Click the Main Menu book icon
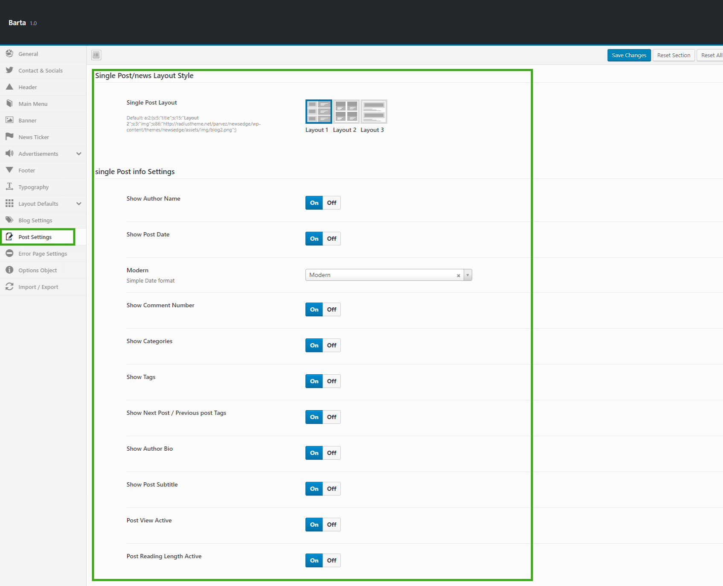This screenshot has width=723, height=586. (x=9, y=104)
